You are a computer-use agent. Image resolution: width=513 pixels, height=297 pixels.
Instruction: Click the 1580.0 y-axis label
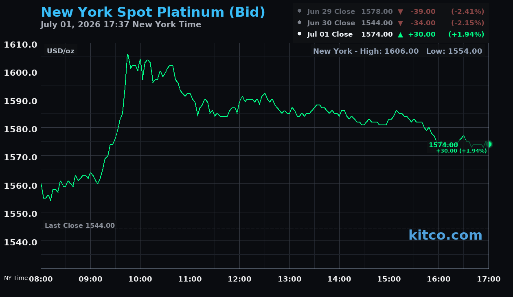click(x=21, y=129)
